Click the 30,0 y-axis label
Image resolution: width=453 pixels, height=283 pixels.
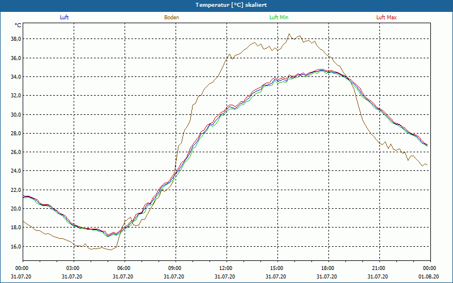(15, 115)
